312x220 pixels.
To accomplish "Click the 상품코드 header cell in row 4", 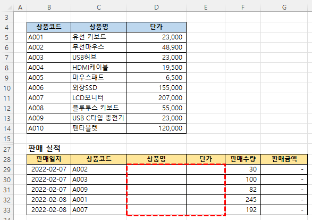I will [x=49, y=27].
